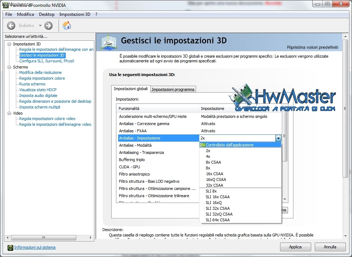Choose Controllato dall'applicazione in dropdown list
This screenshot has width=352, height=257.
tap(240, 145)
